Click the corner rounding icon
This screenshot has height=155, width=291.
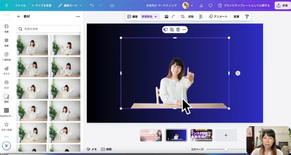coord(173,16)
